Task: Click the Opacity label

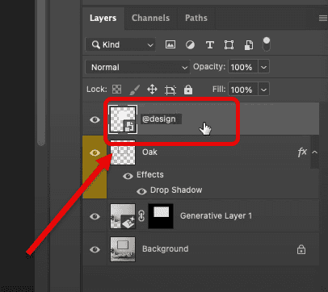Action: [x=209, y=67]
